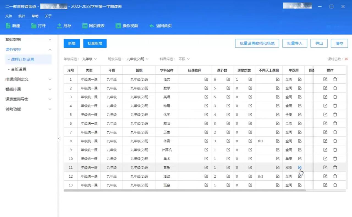The image size is (352, 217).
Task: Open row edit for 活动 in 操作 column
Action: pyautogui.click(x=325, y=176)
